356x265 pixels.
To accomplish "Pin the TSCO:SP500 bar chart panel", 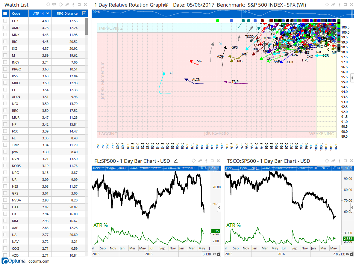I will pos(334,161).
